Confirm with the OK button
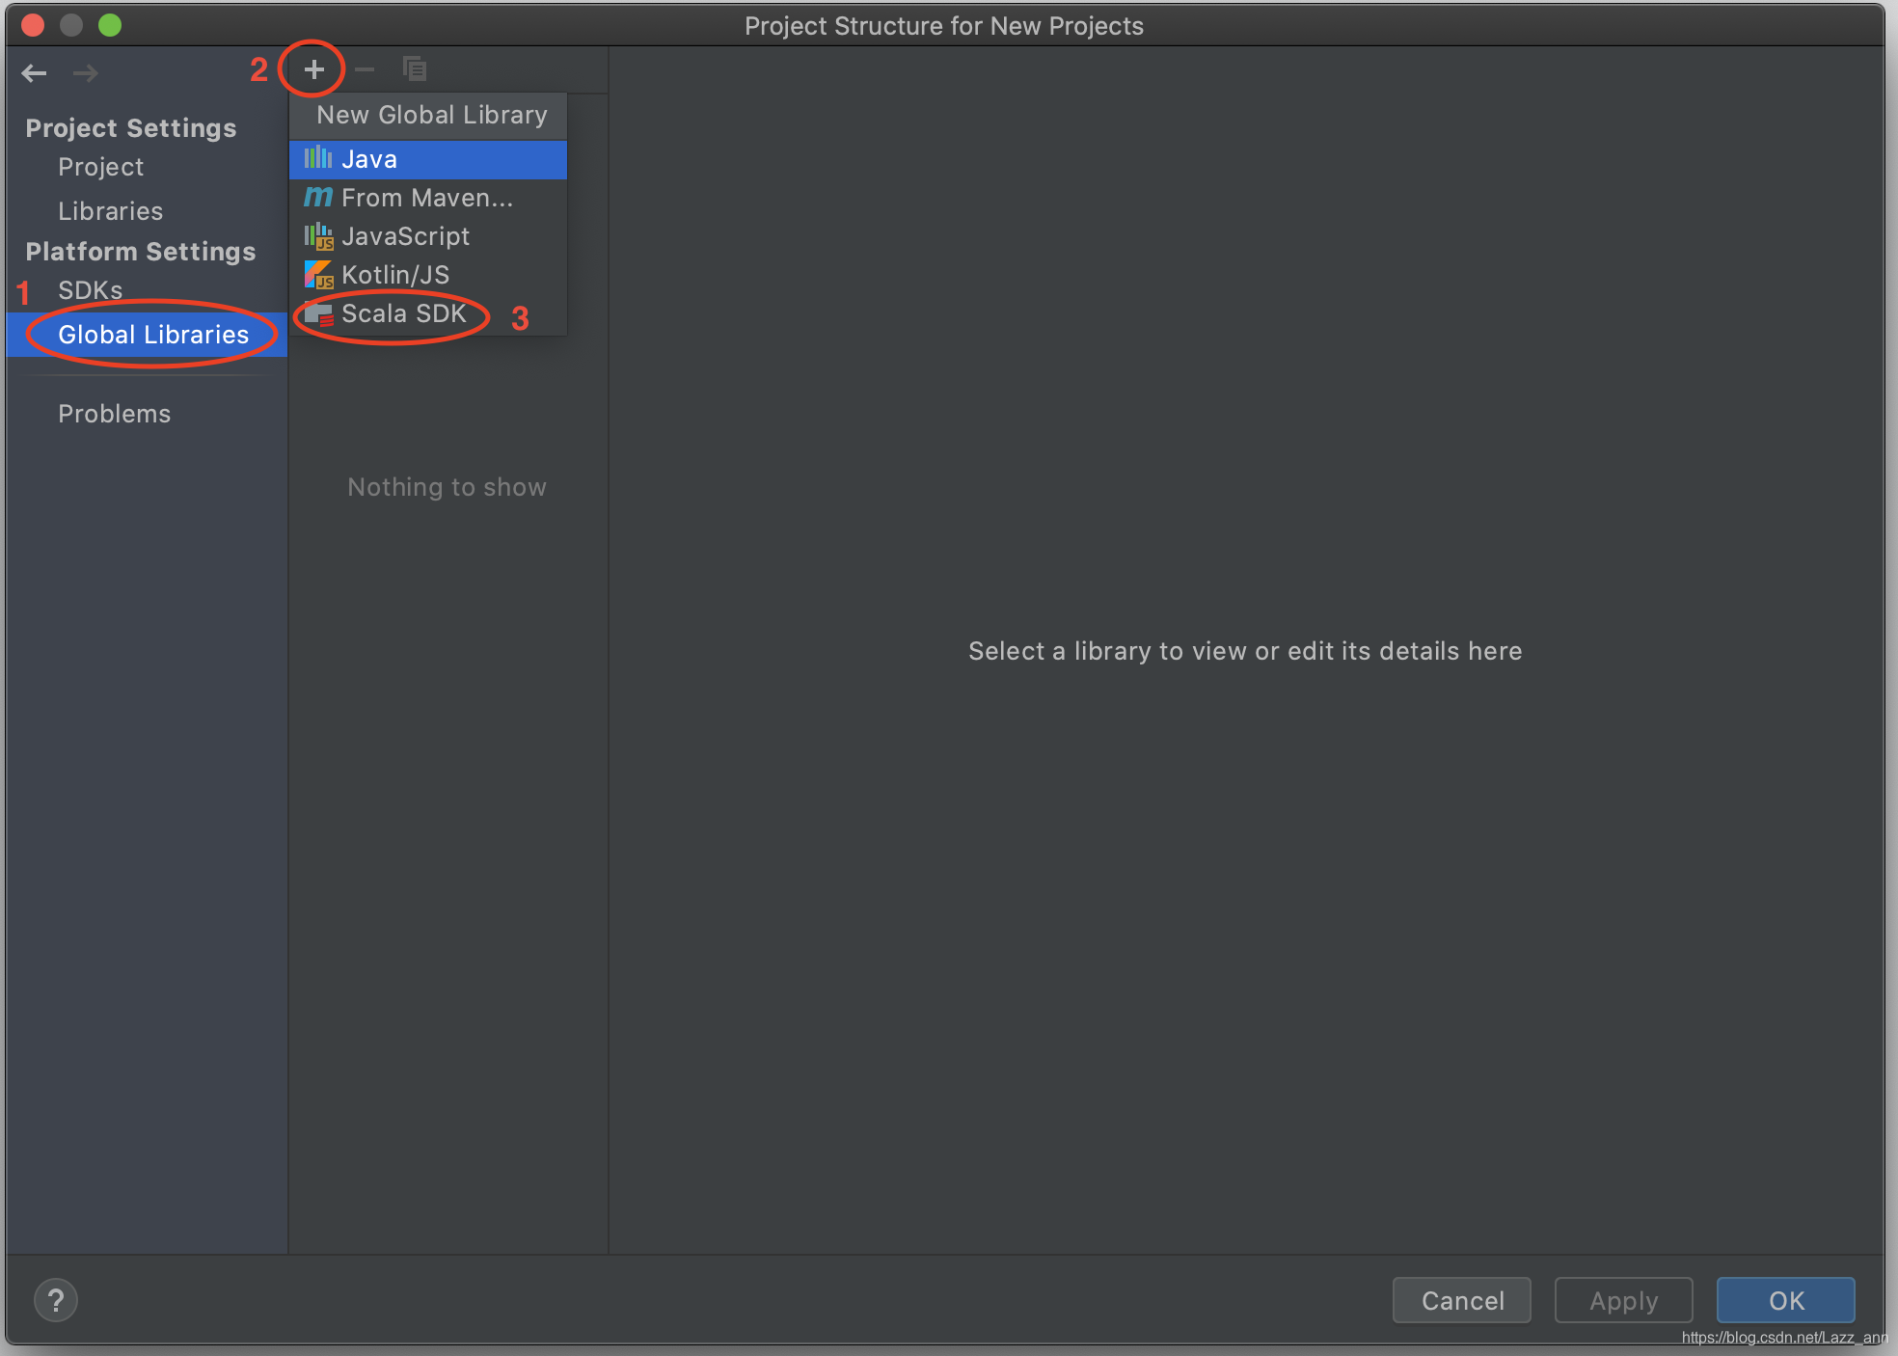The height and width of the screenshot is (1356, 1898). click(1785, 1300)
